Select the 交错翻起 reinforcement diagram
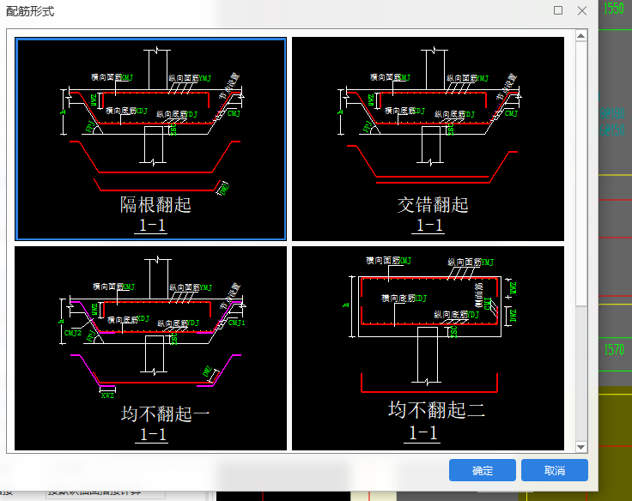 click(x=428, y=139)
